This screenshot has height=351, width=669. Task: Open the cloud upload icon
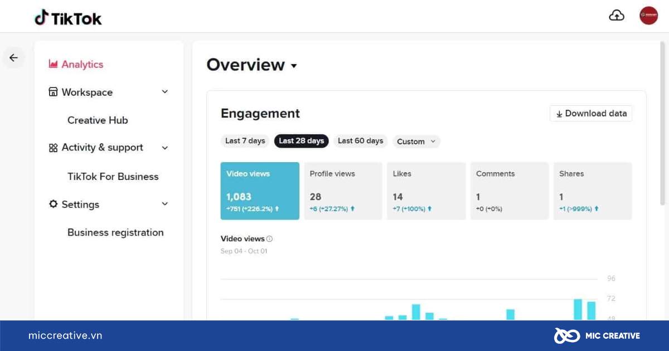617,16
